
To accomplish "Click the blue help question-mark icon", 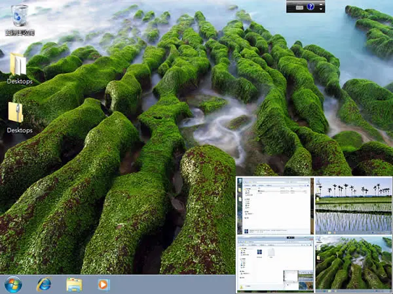I will tap(310, 7).
